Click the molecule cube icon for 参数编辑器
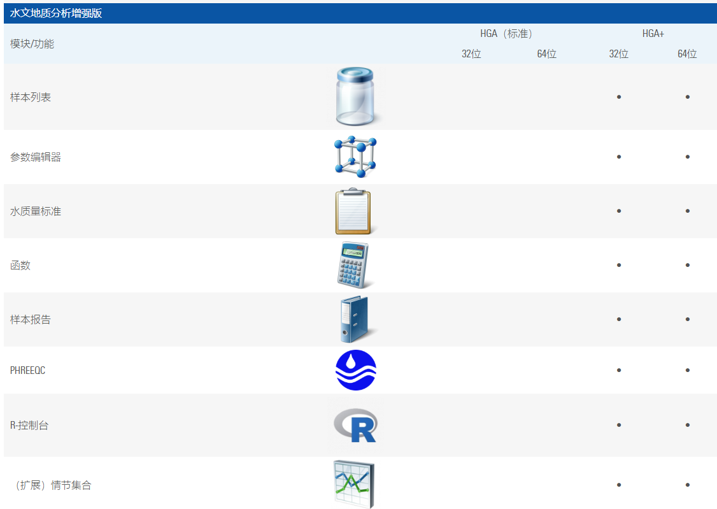The image size is (717, 509). pyautogui.click(x=355, y=157)
